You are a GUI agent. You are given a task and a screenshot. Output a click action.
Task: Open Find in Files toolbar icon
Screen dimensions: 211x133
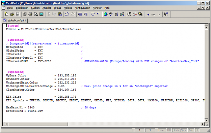[140, 14]
